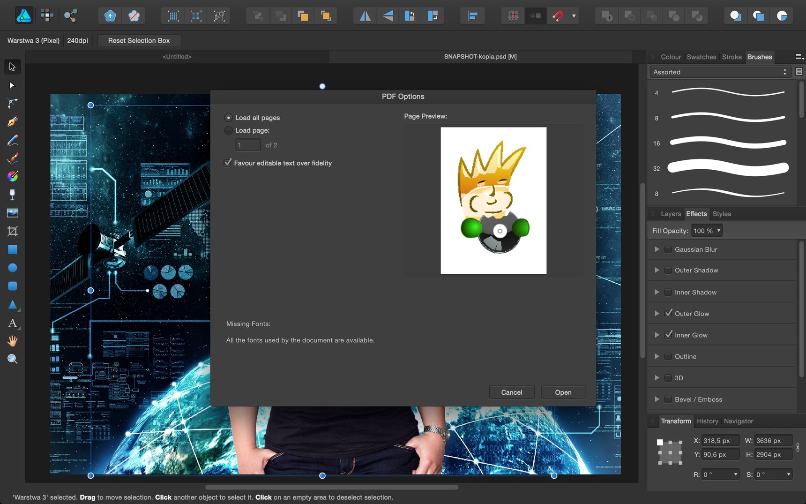Enable the Gaussian Blur effect checkbox
The image size is (806, 504).
pyautogui.click(x=668, y=249)
